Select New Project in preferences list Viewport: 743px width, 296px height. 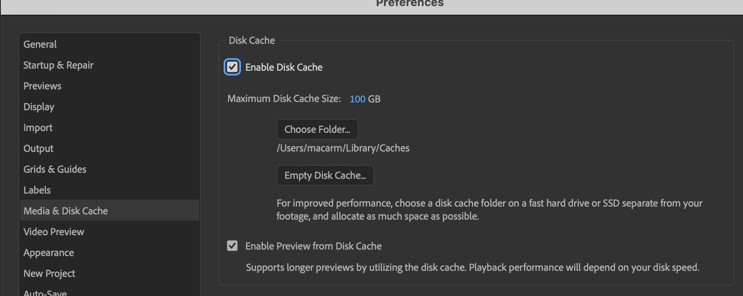click(x=49, y=273)
